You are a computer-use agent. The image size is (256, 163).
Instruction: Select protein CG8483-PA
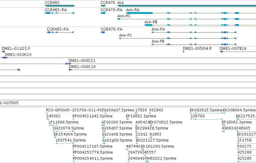click(58, 29)
